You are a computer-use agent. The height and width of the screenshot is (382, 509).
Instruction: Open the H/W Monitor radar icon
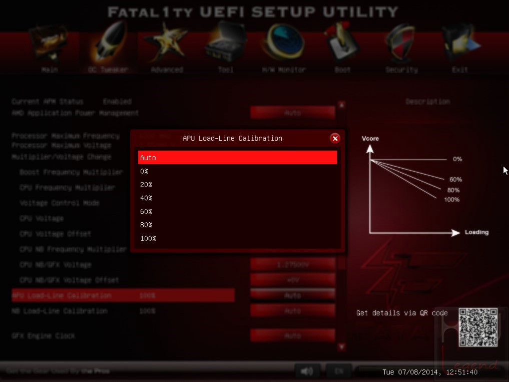284,42
